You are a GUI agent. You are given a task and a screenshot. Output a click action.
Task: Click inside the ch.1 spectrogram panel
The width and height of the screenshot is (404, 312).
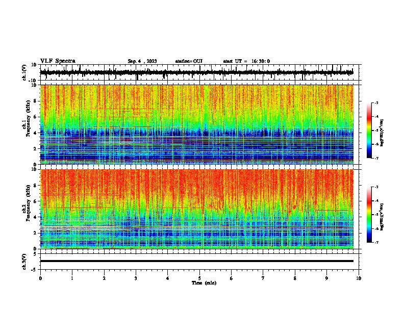tap(196, 124)
